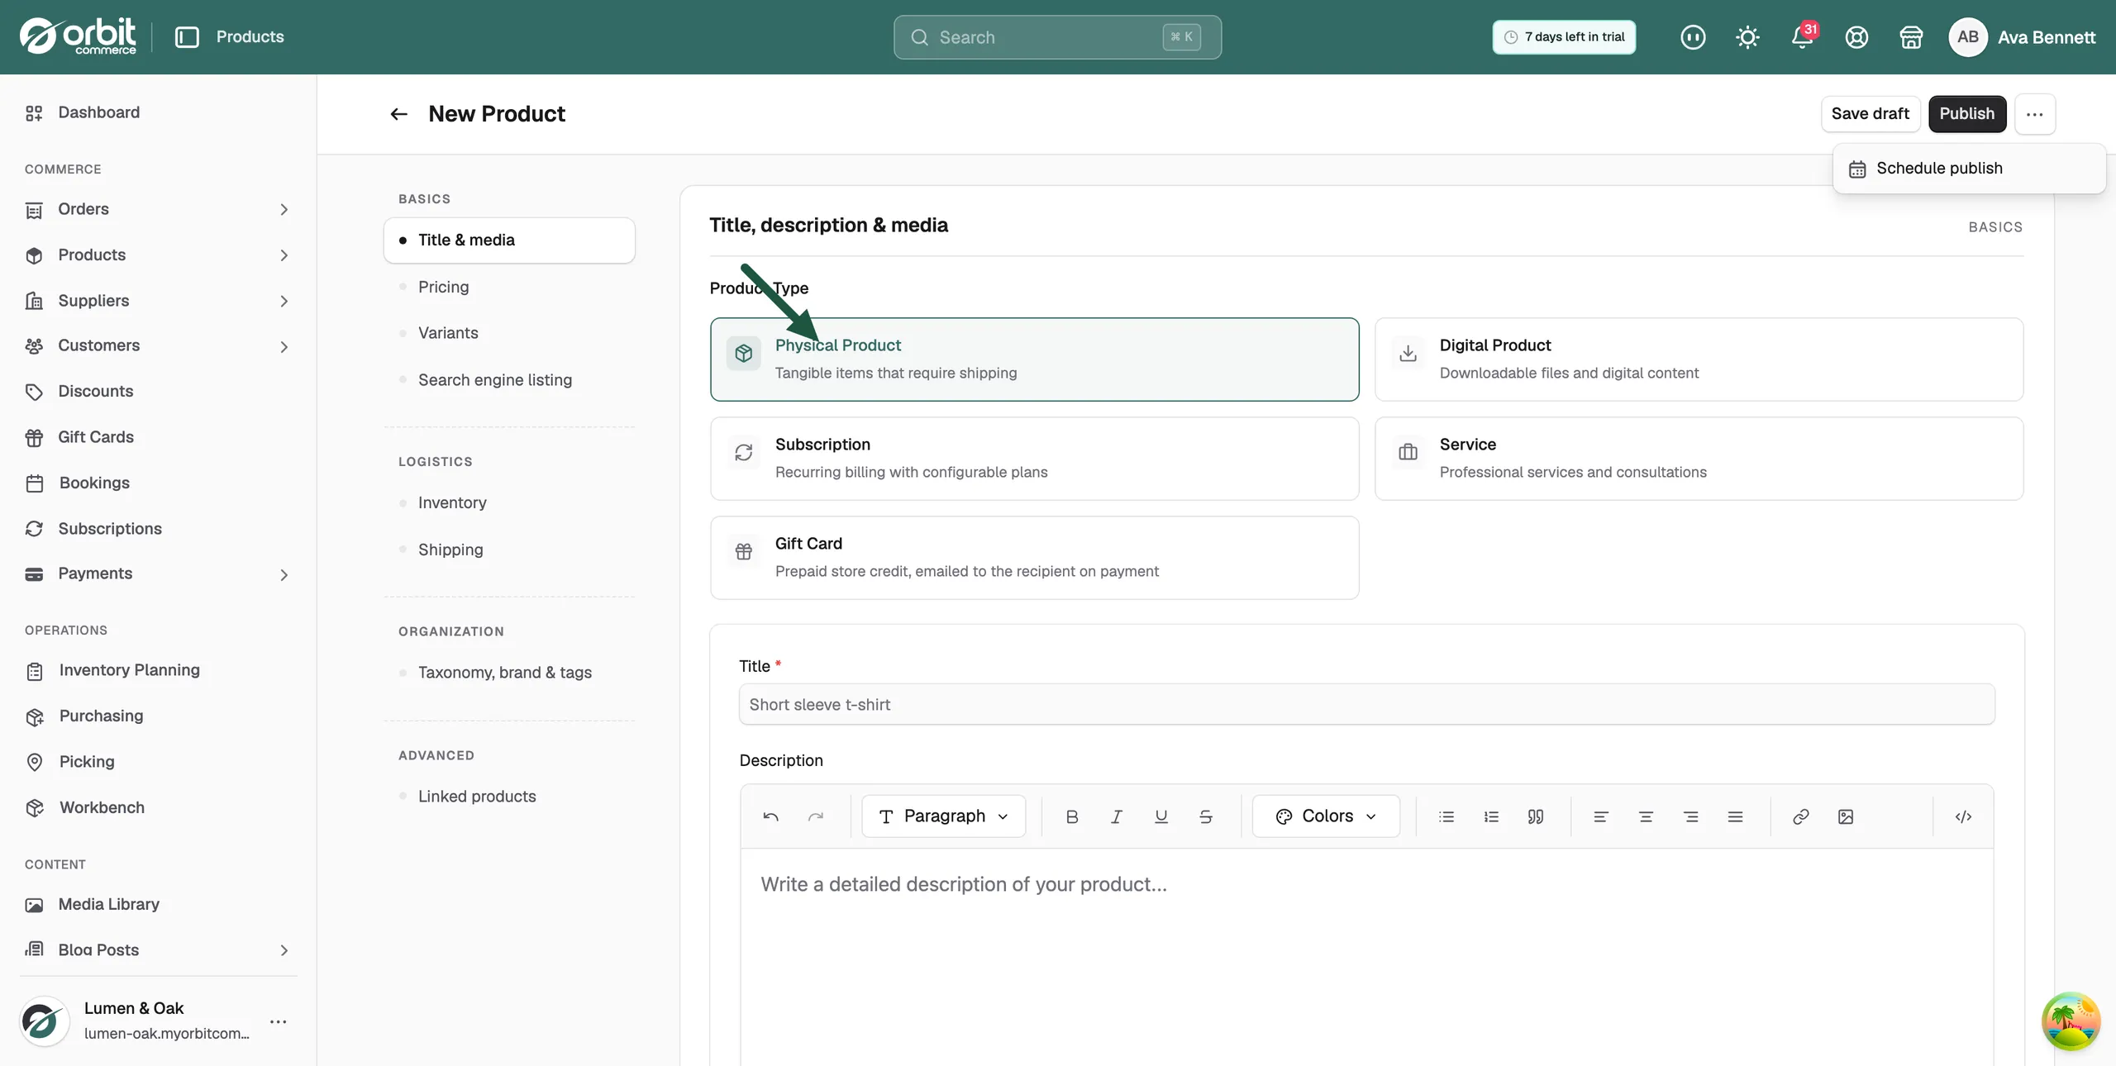Expand the Orders submenu

[x=284, y=210]
